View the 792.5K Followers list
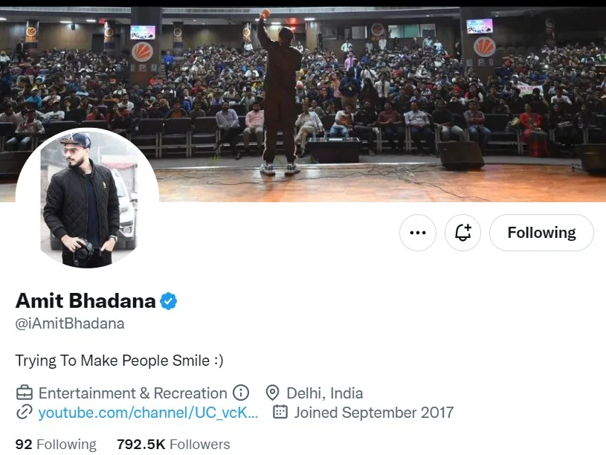The image size is (606, 455). tap(173, 445)
